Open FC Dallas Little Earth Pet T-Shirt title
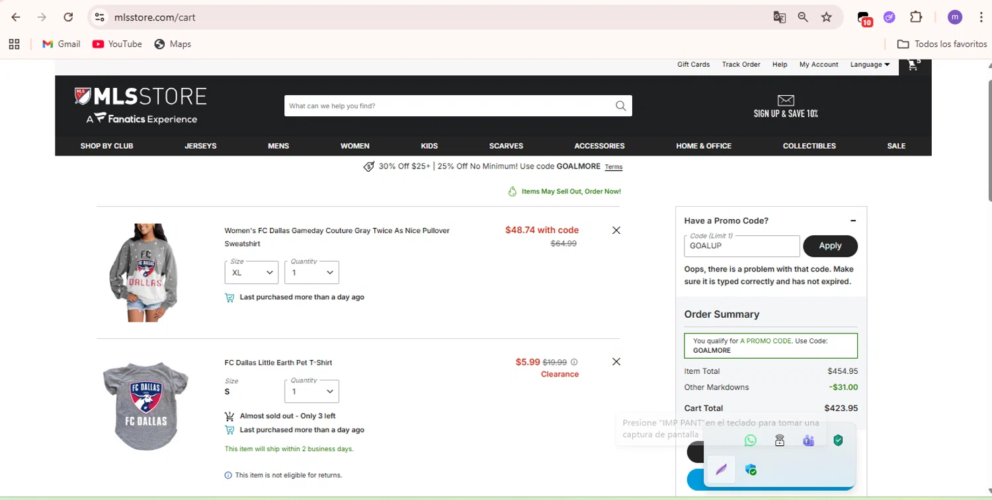Screen dimensions: 992x500 point(278,363)
